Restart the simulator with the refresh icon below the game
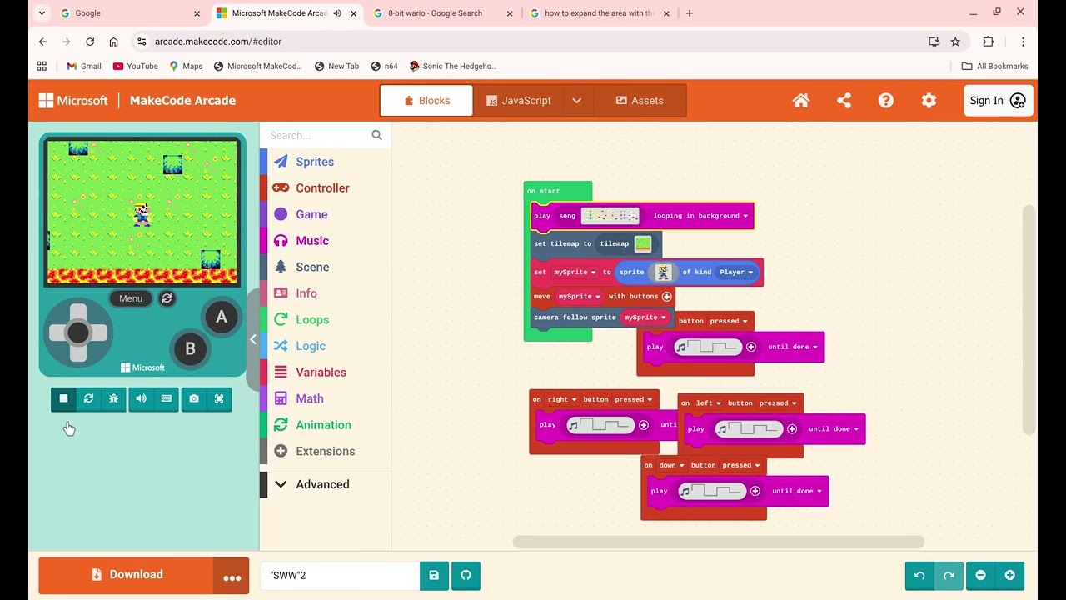 [88, 398]
